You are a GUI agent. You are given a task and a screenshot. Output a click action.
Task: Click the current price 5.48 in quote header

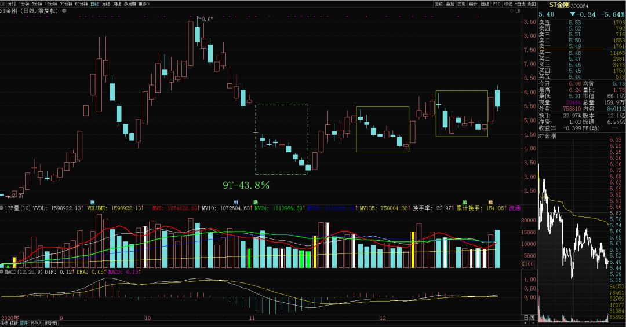pos(547,14)
